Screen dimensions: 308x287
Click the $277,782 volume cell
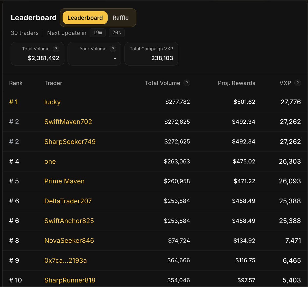click(178, 102)
